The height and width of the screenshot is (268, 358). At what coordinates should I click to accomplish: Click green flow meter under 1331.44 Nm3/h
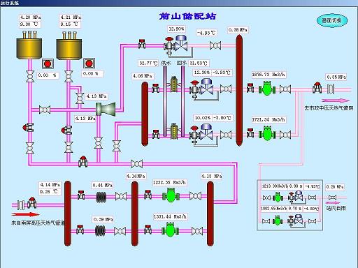point(171,230)
